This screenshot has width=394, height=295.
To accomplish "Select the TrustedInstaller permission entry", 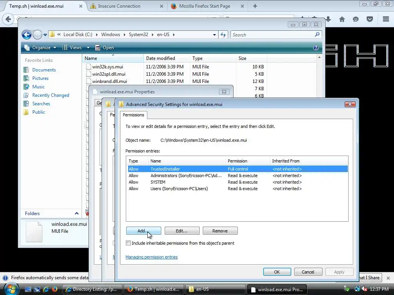I will click(238, 169).
